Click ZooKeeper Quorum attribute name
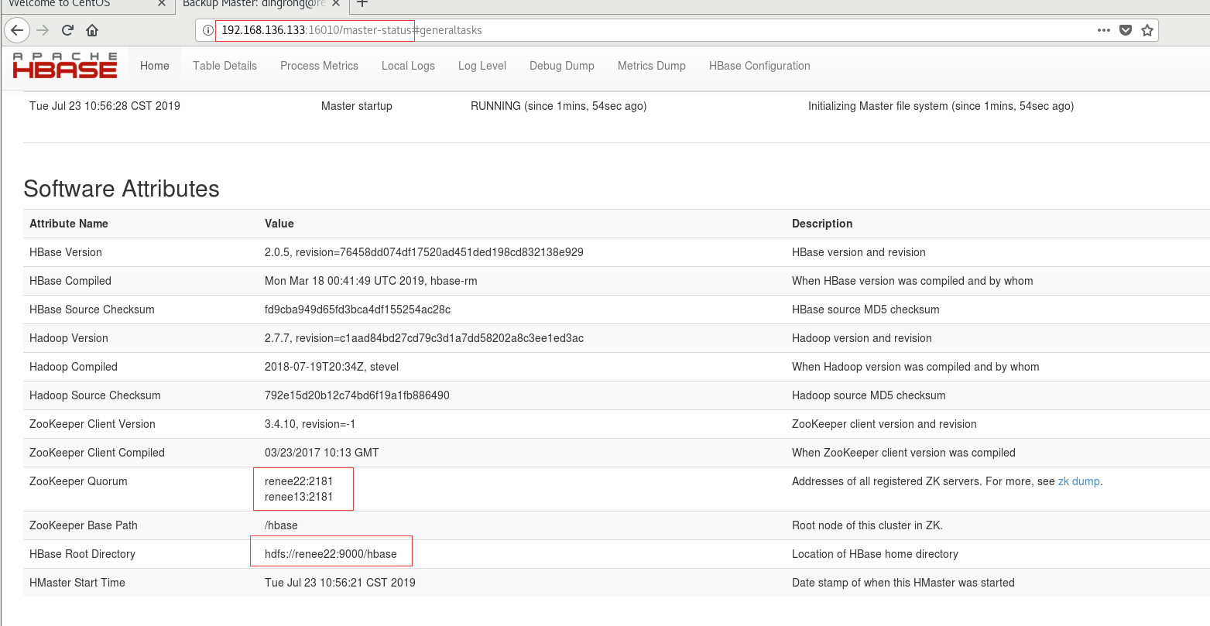Viewport: 1210px width, 626px height. click(x=78, y=481)
